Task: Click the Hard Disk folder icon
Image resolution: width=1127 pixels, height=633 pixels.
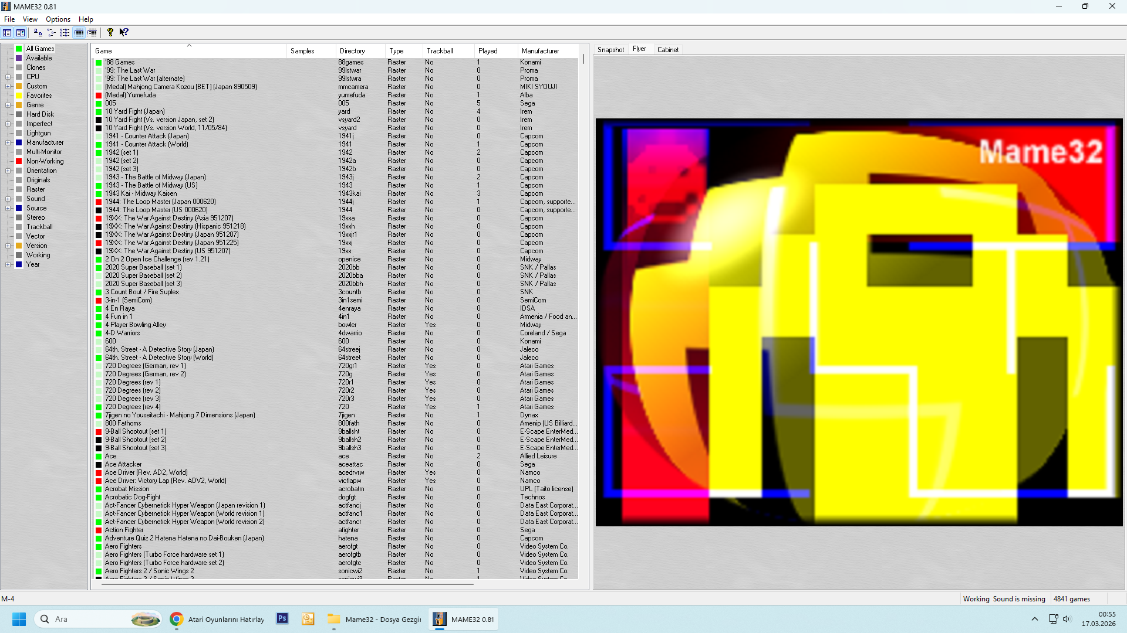Action: point(19,114)
